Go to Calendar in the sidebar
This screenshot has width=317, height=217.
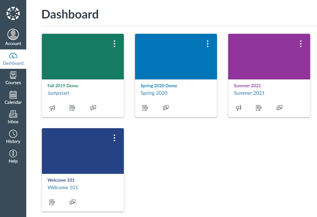13,98
